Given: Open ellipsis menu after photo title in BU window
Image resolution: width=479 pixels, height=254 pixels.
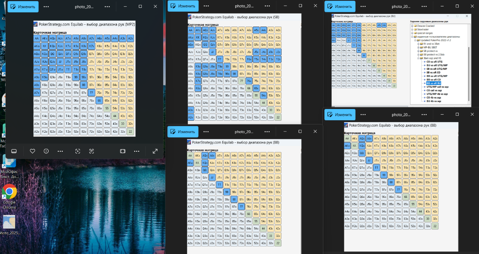Looking at the screenshot, I should pos(424,6).
